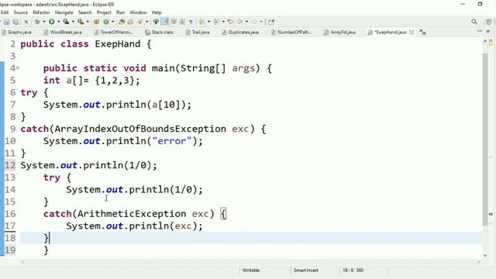The width and height of the screenshot is (496, 279).
Task: Click the Pin Editor icon
Action: (x=271, y=22)
